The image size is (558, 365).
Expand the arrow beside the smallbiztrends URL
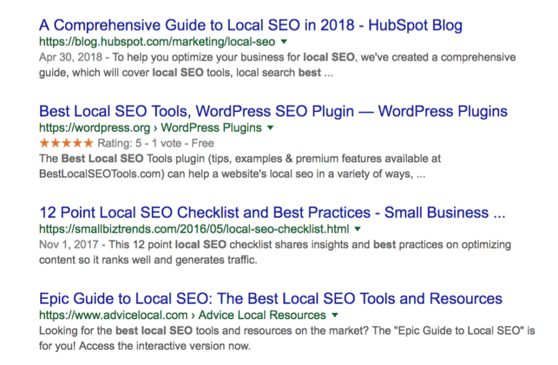pyautogui.click(x=357, y=229)
